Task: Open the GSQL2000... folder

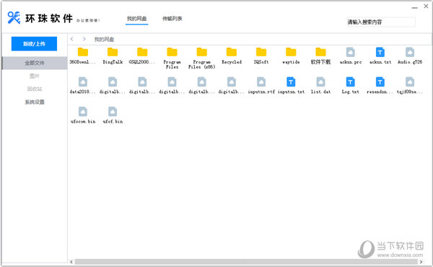Action: (142, 52)
